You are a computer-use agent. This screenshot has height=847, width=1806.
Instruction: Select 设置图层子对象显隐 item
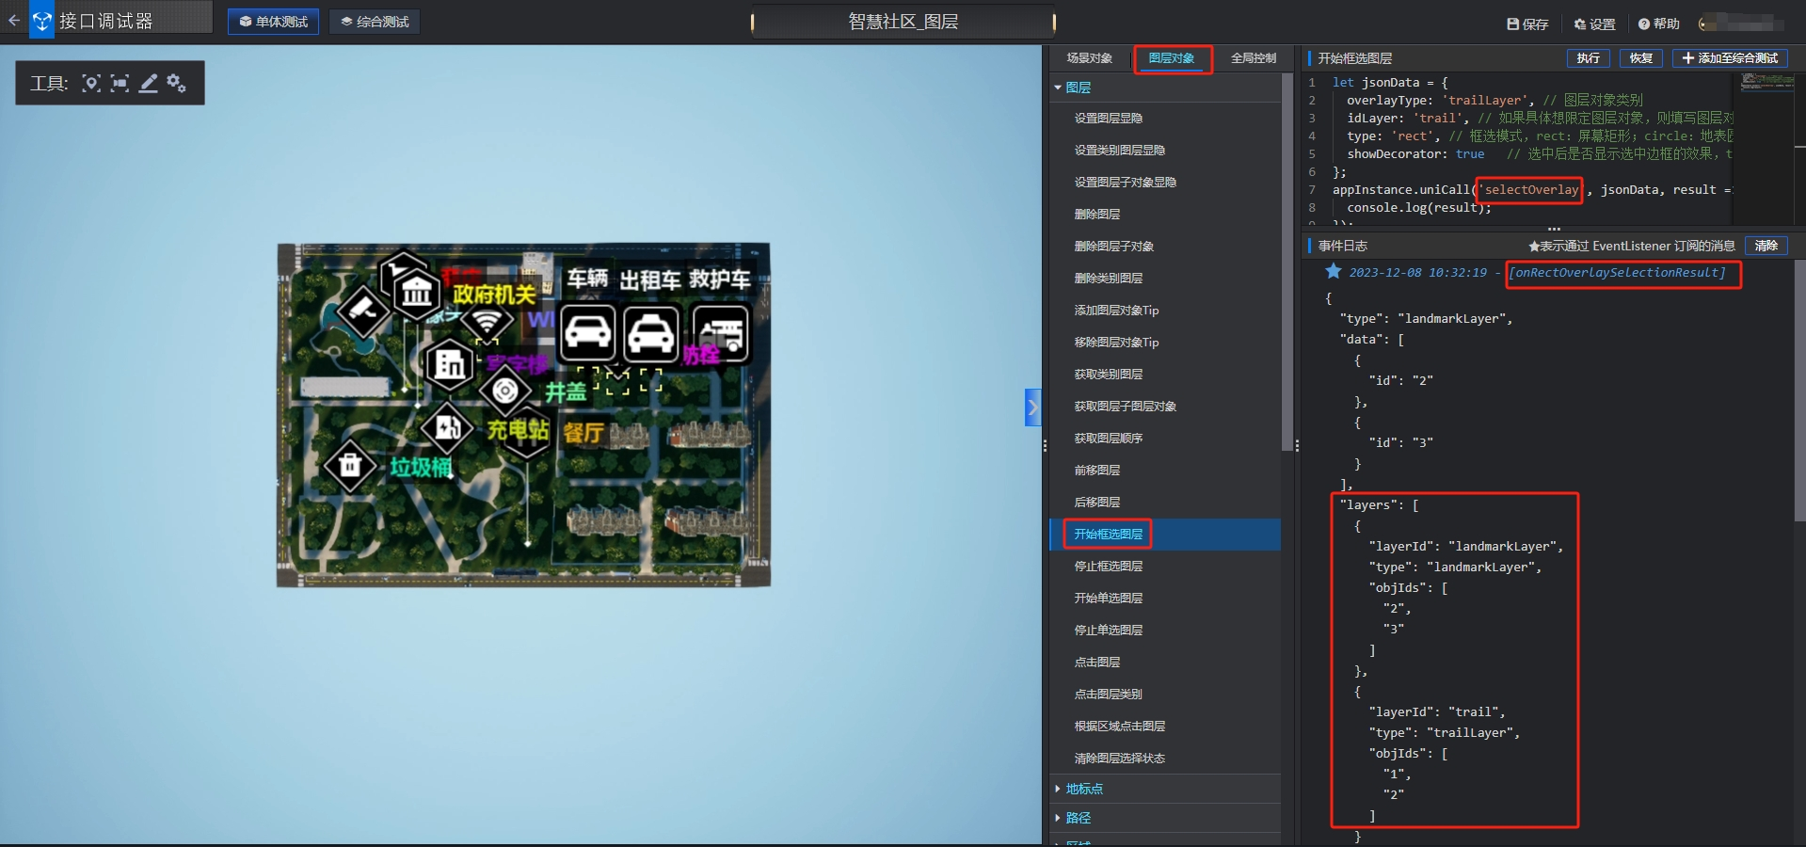pos(1165,183)
